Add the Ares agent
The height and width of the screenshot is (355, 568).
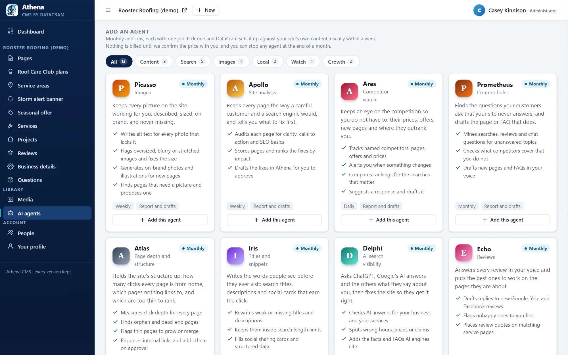point(388,220)
